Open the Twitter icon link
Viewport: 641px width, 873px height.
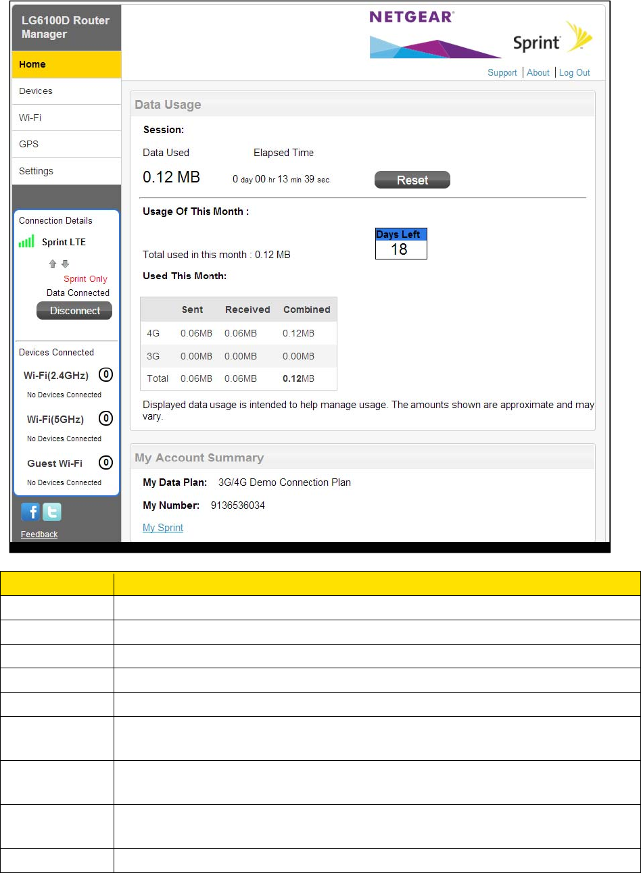click(52, 512)
